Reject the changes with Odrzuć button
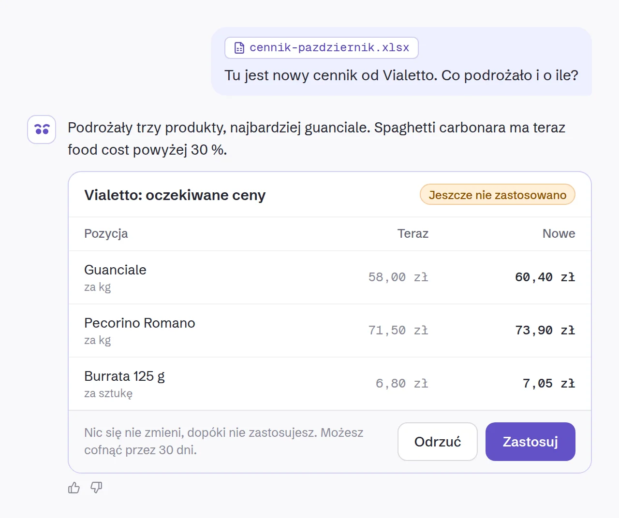 [x=438, y=442]
